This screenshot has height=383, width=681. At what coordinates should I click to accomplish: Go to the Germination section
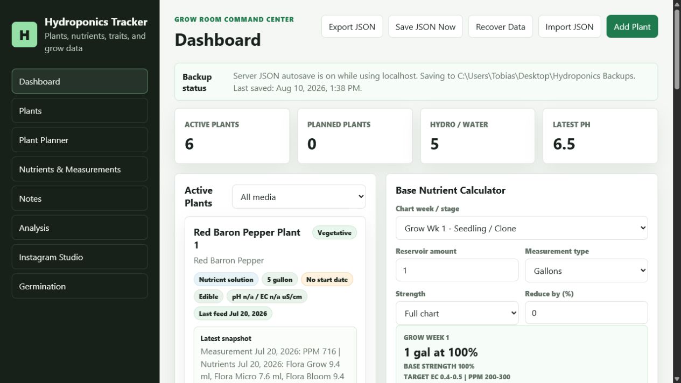[x=80, y=286]
